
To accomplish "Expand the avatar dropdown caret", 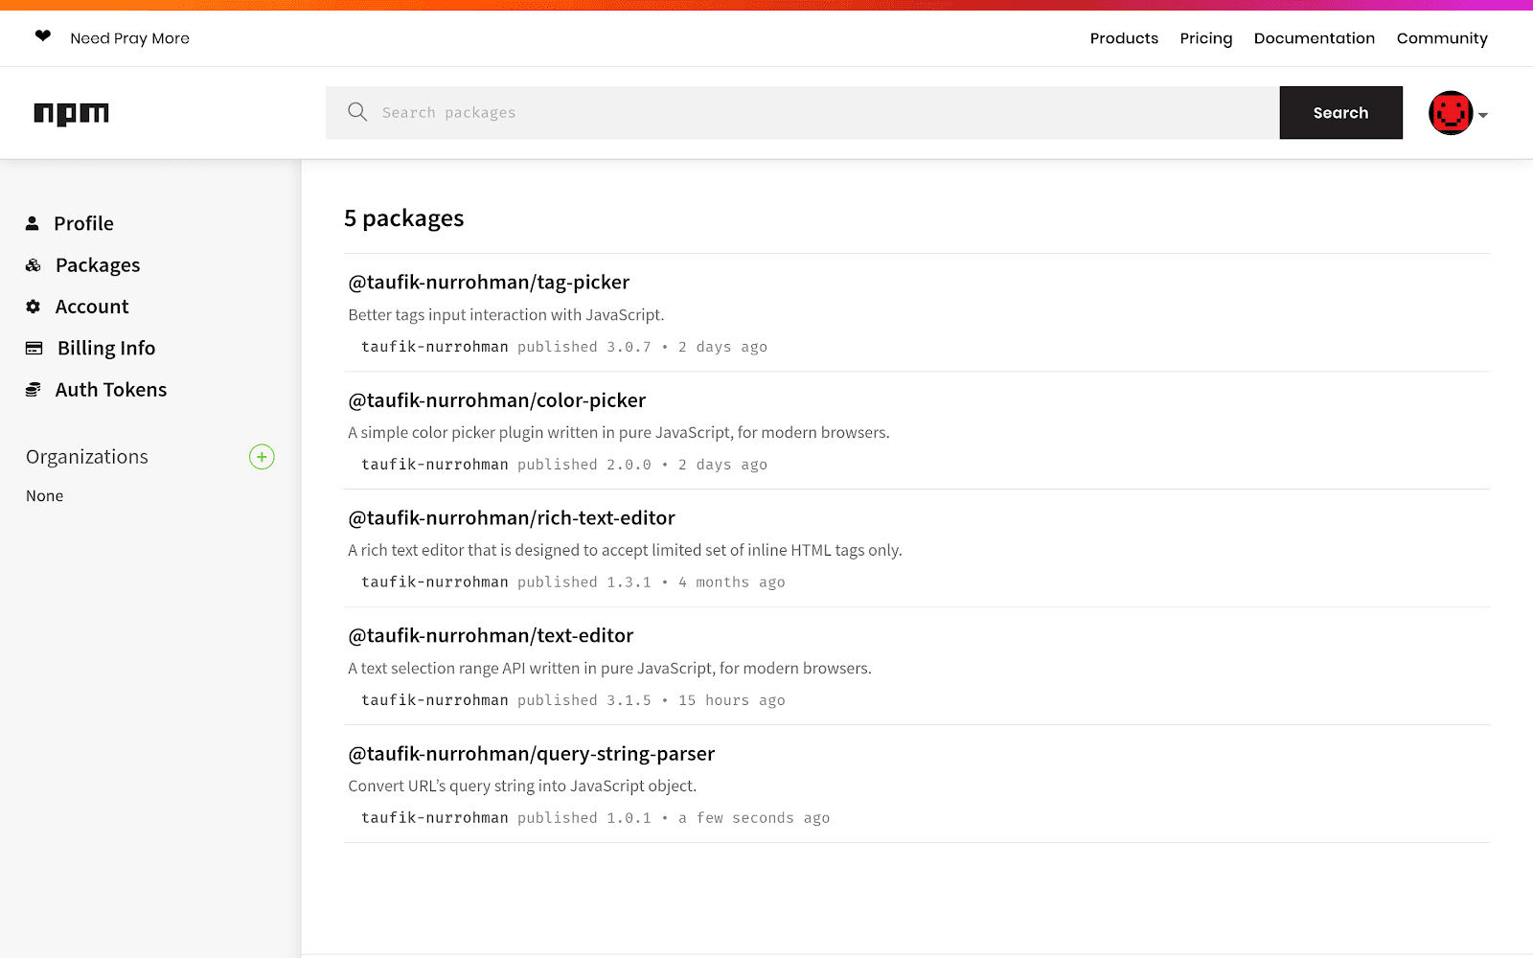I will (1483, 115).
